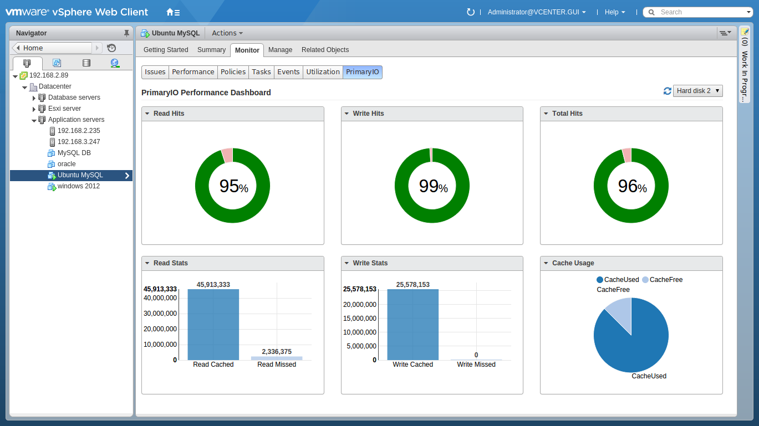Expand the Database servers cluster
Viewport: 759px width, 426px height.
coord(34,98)
